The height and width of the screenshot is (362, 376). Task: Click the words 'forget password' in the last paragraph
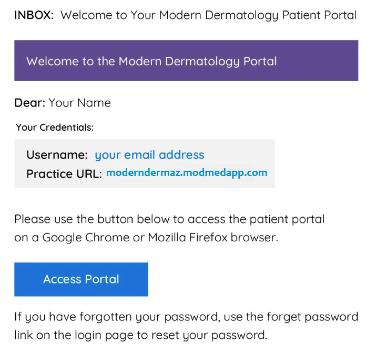tap(312, 317)
